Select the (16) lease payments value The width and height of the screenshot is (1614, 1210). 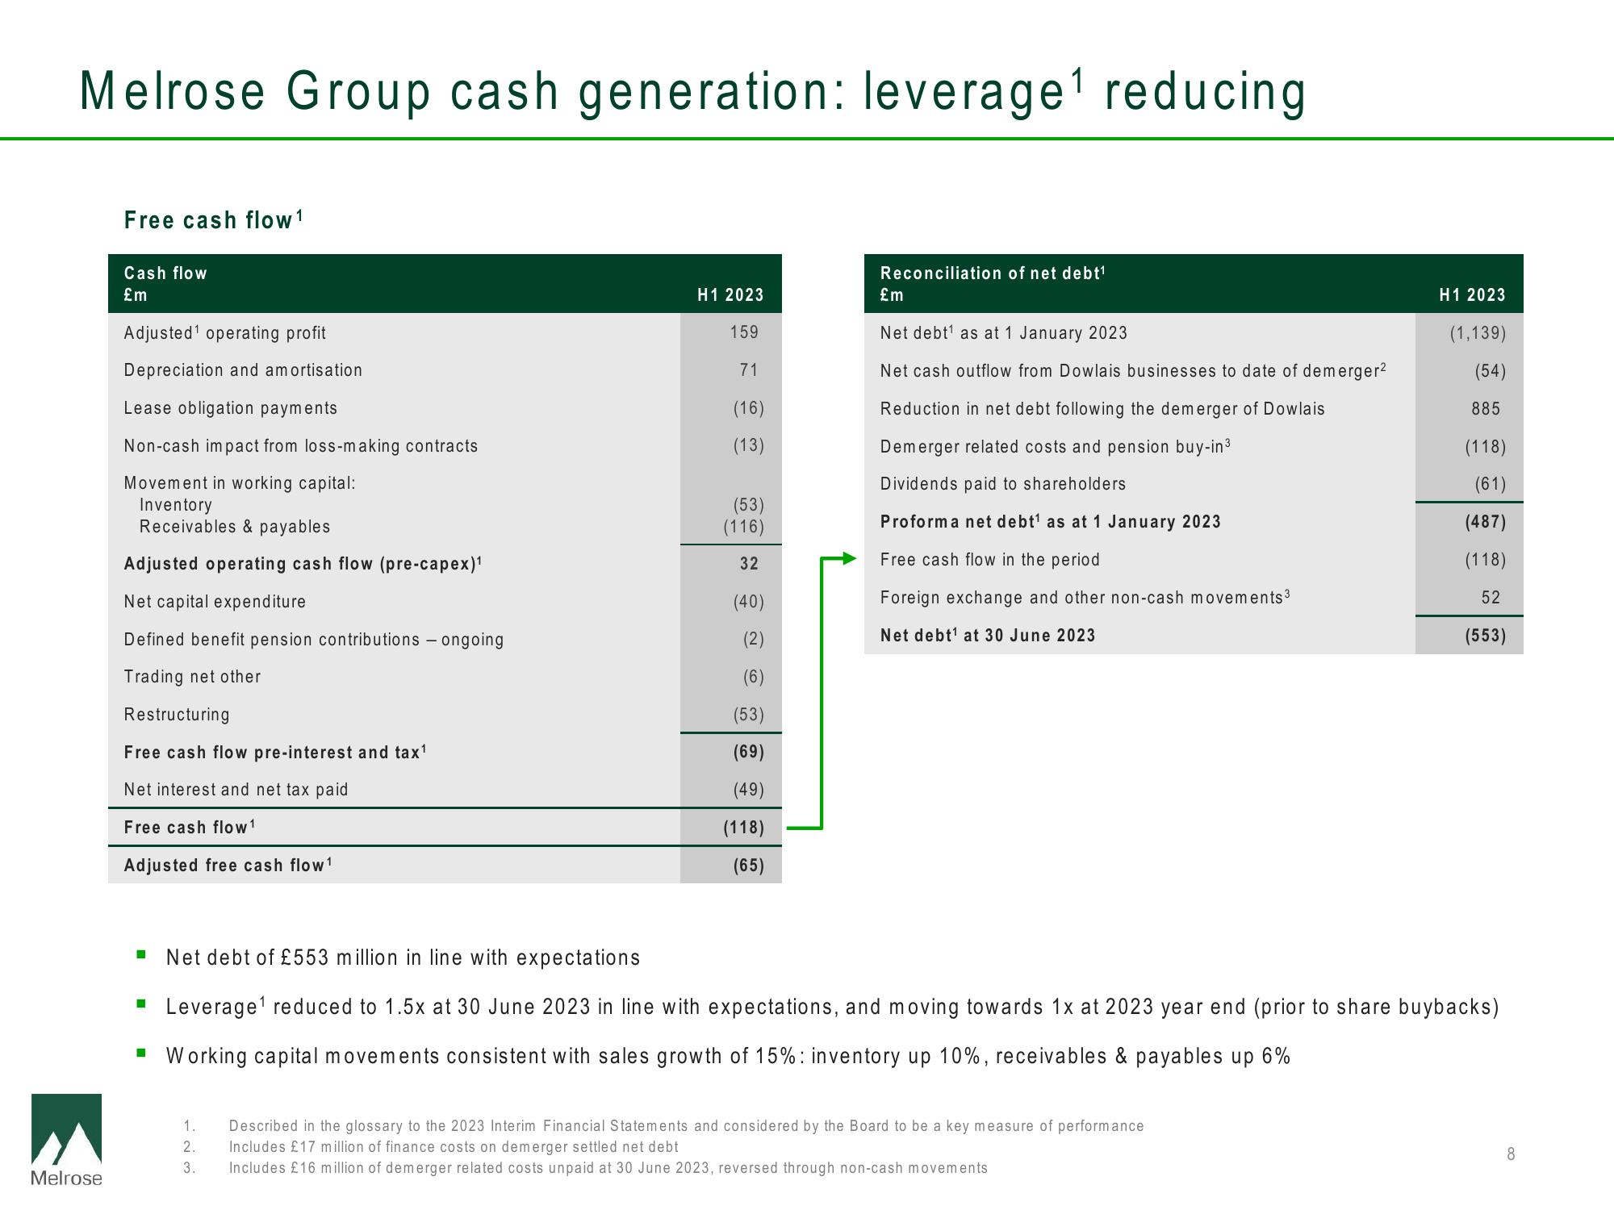(x=748, y=407)
